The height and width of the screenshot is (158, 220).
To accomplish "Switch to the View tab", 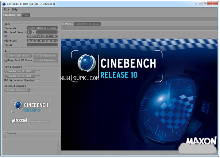I will click(x=26, y=15).
